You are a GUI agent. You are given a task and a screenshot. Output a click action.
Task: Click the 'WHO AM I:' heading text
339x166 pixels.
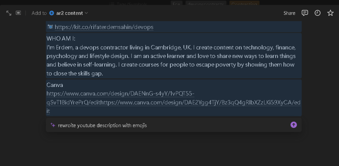tap(61, 39)
